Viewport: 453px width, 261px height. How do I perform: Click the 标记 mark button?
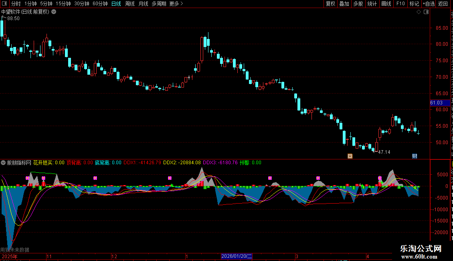[414, 4]
